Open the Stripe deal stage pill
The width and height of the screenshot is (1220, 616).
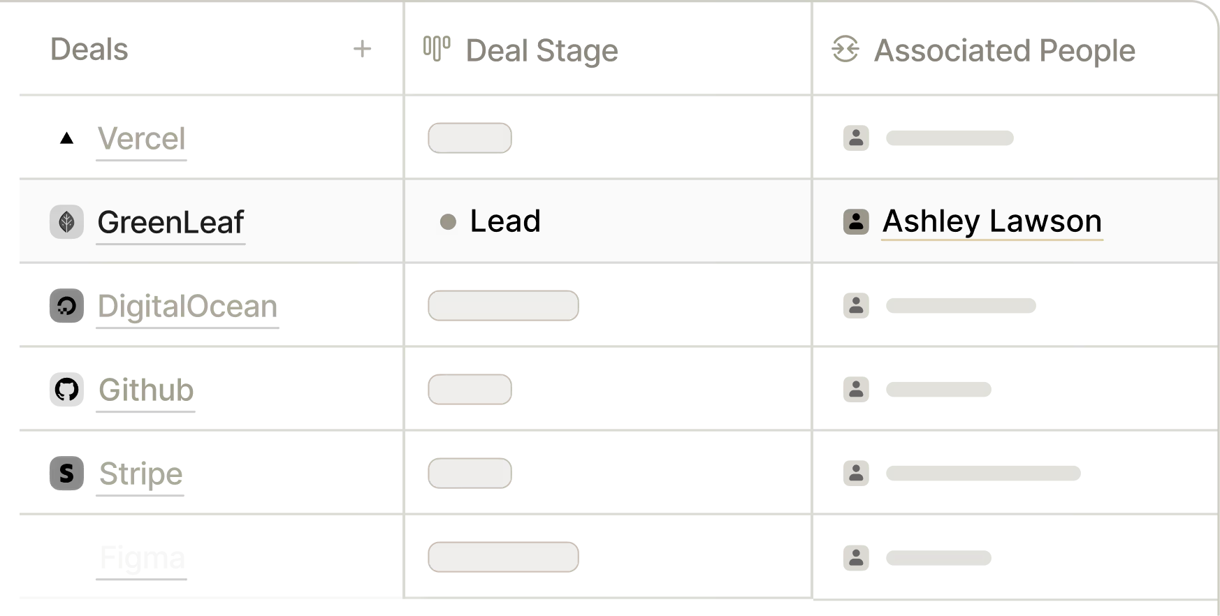point(470,474)
